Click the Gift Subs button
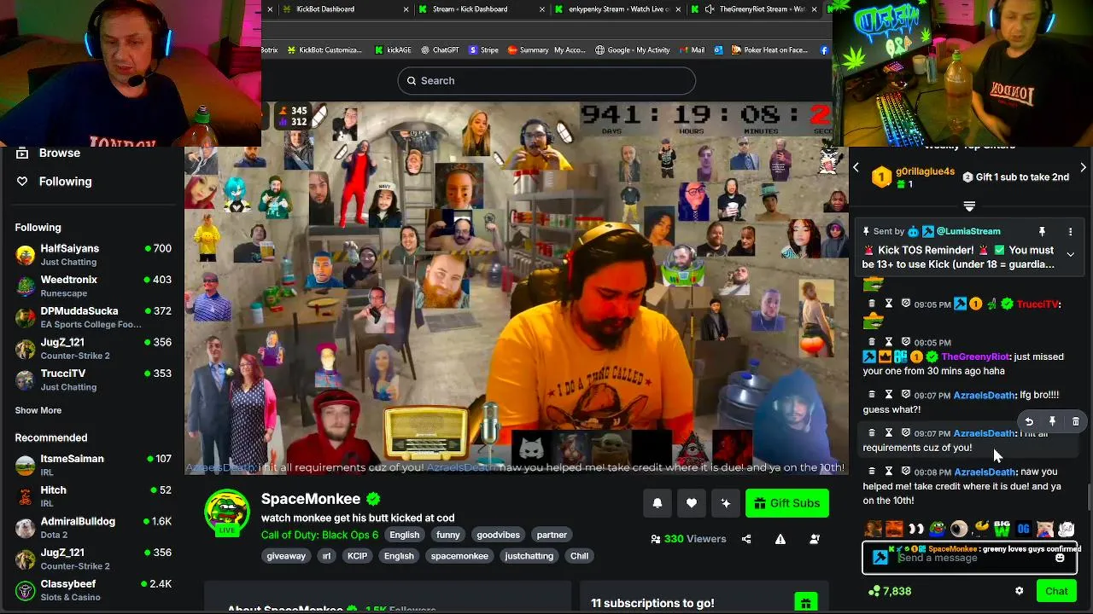1093x614 pixels. (x=787, y=503)
